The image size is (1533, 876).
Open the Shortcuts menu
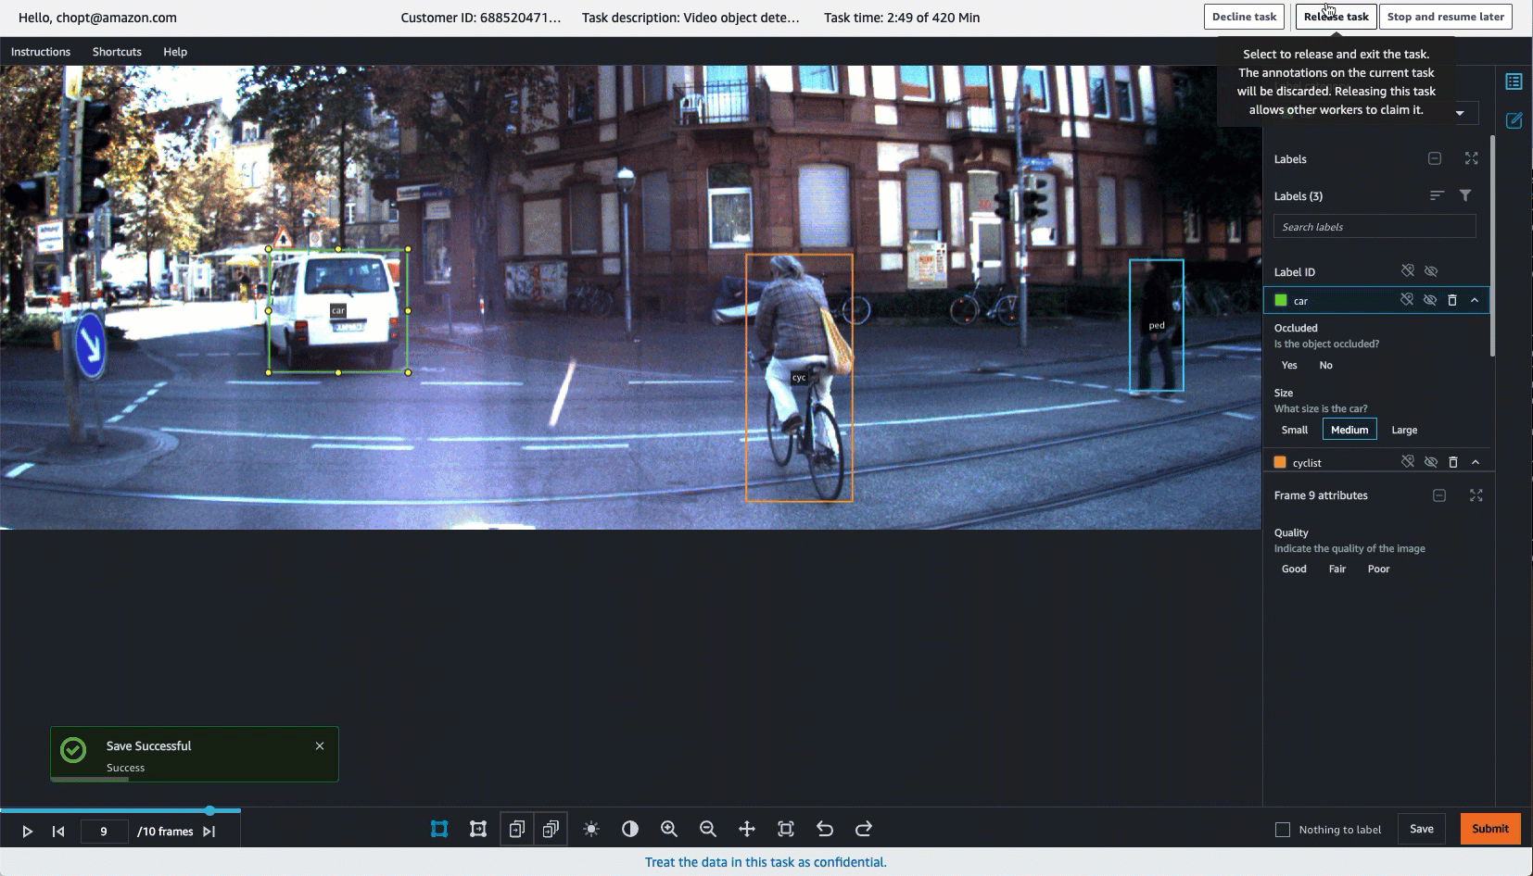(x=116, y=51)
